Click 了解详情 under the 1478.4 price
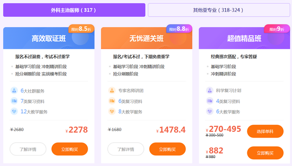Image resolution: width=292 pixels, height=166 pixels. click(126, 149)
